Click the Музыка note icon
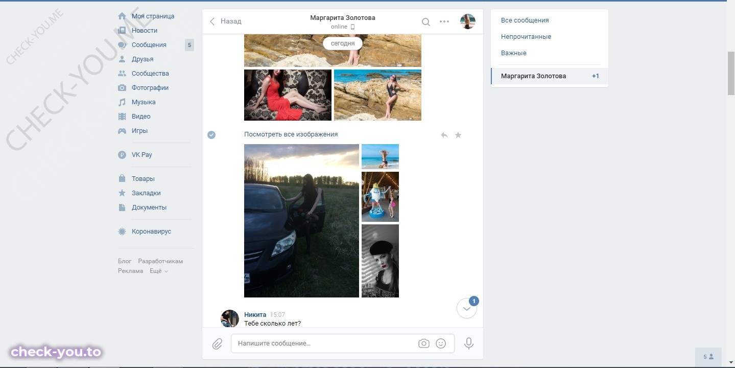 coord(122,102)
